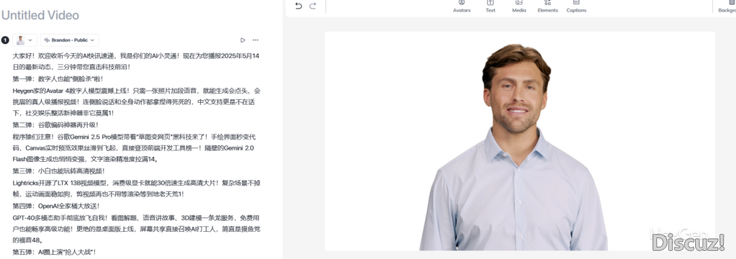Select scene number 1 badge
The width and height of the screenshot is (736, 259).
pos(5,40)
